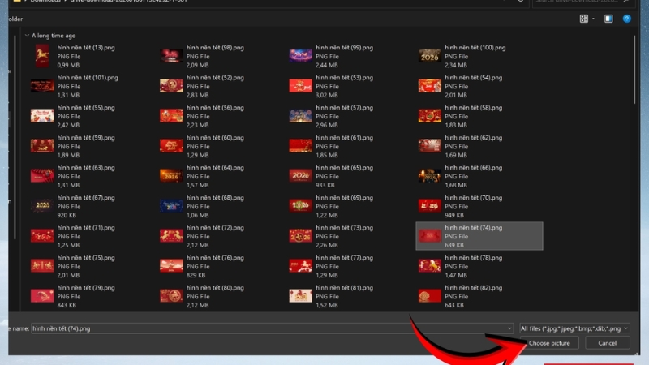Click the Choose picture button
This screenshot has height=365, width=649.
pos(549,343)
